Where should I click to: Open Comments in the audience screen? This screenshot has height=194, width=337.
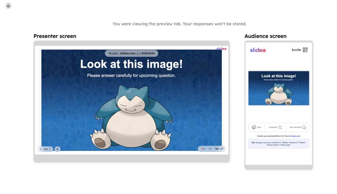pos(275,127)
